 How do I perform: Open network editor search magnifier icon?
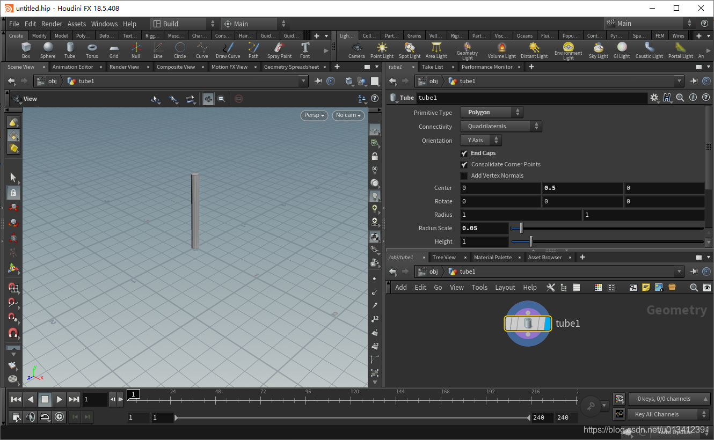pyautogui.click(x=694, y=288)
